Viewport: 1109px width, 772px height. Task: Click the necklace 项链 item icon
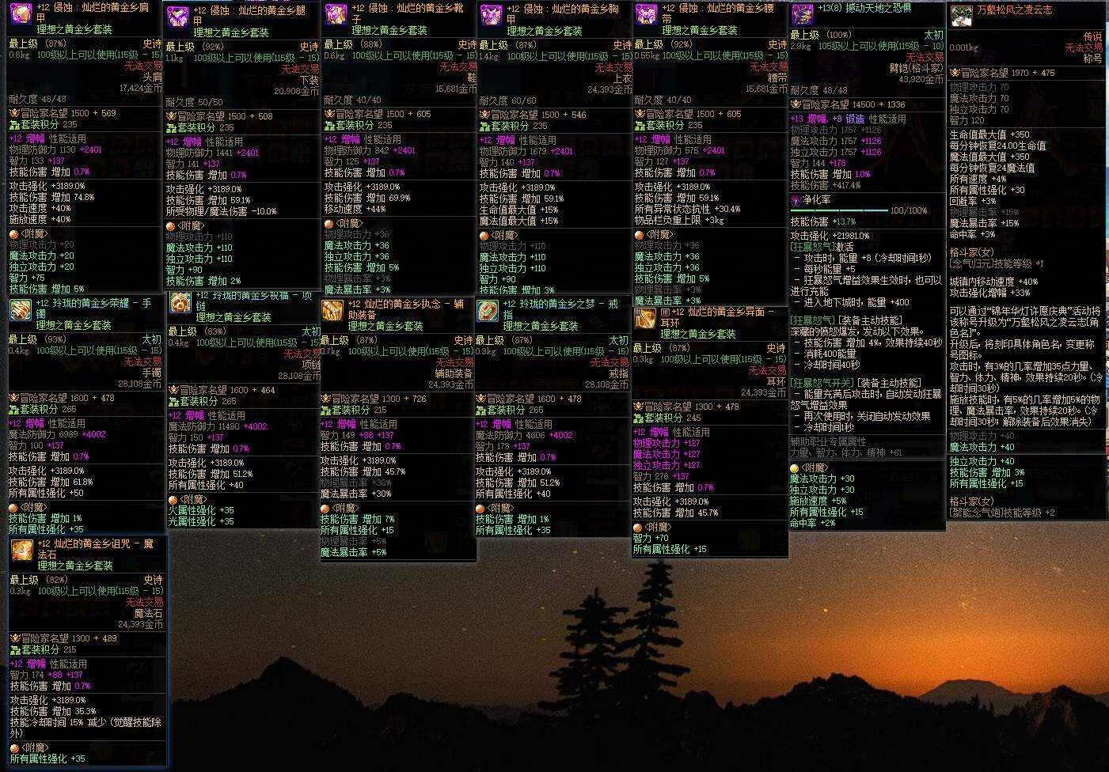(x=180, y=302)
